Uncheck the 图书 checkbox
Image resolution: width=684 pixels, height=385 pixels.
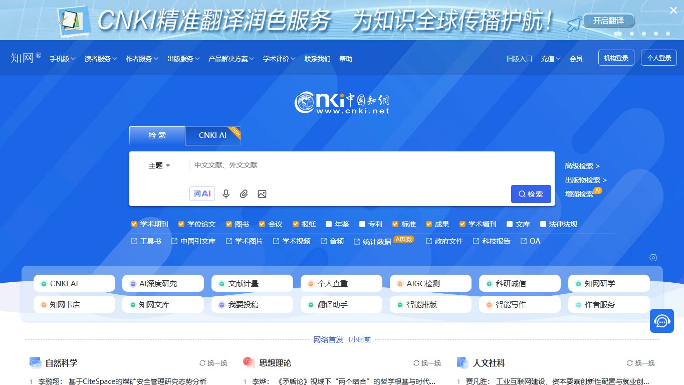click(229, 224)
